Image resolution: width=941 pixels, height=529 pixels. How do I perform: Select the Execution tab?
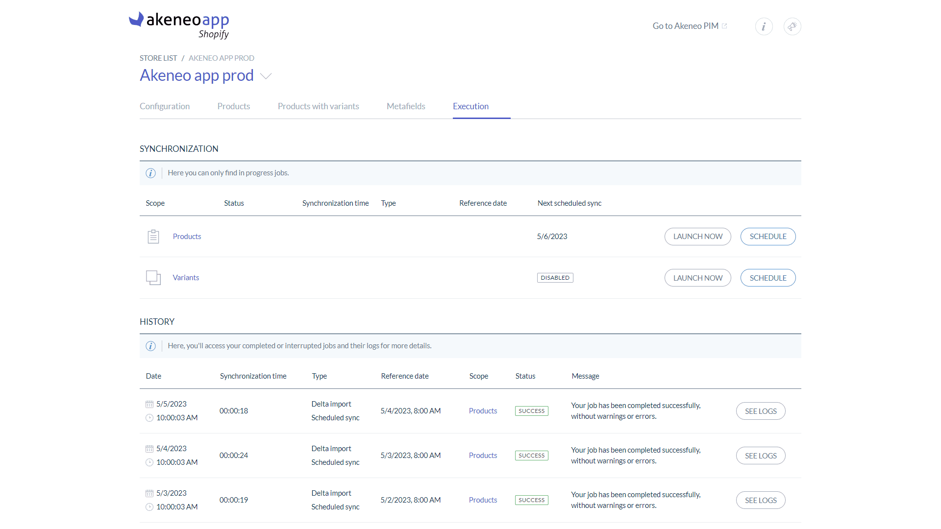point(470,106)
